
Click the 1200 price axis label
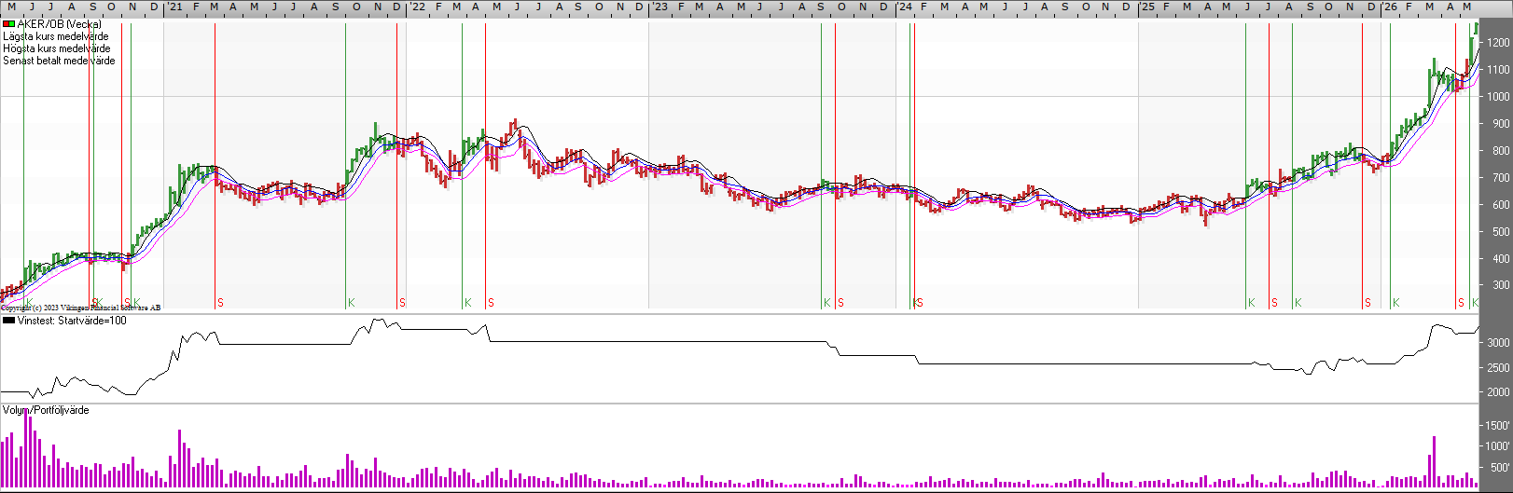1498,43
